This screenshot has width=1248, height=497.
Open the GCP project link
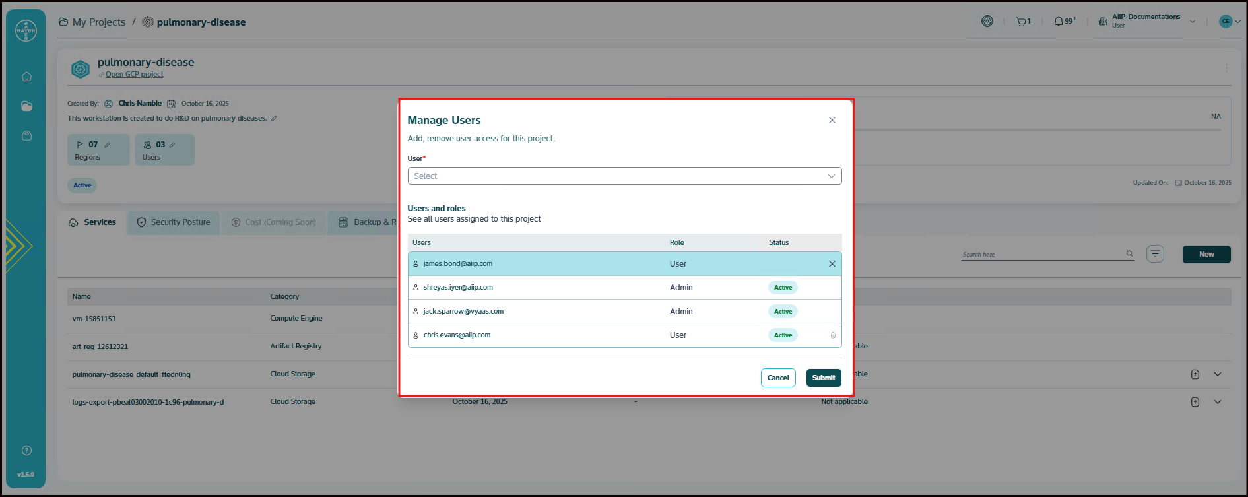click(x=134, y=75)
